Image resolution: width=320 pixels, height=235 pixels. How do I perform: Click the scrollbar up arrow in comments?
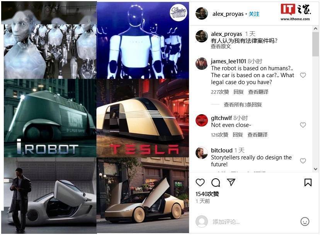[x=315, y=29]
